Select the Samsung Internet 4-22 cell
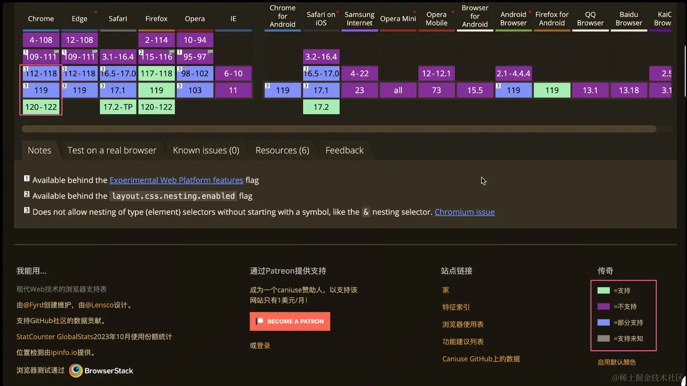Screen dimensions: 687x386 coord(360,74)
